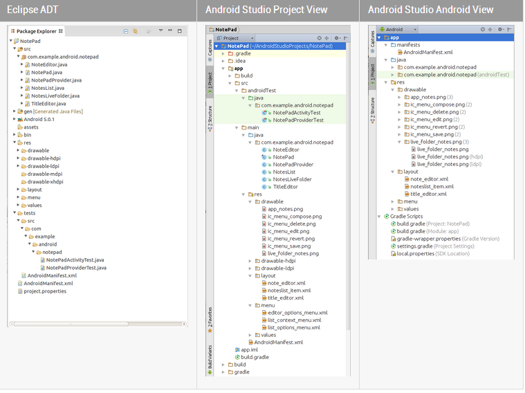Minimize the Package Explorer view
The image size is (525, 393).
[170, 30]
